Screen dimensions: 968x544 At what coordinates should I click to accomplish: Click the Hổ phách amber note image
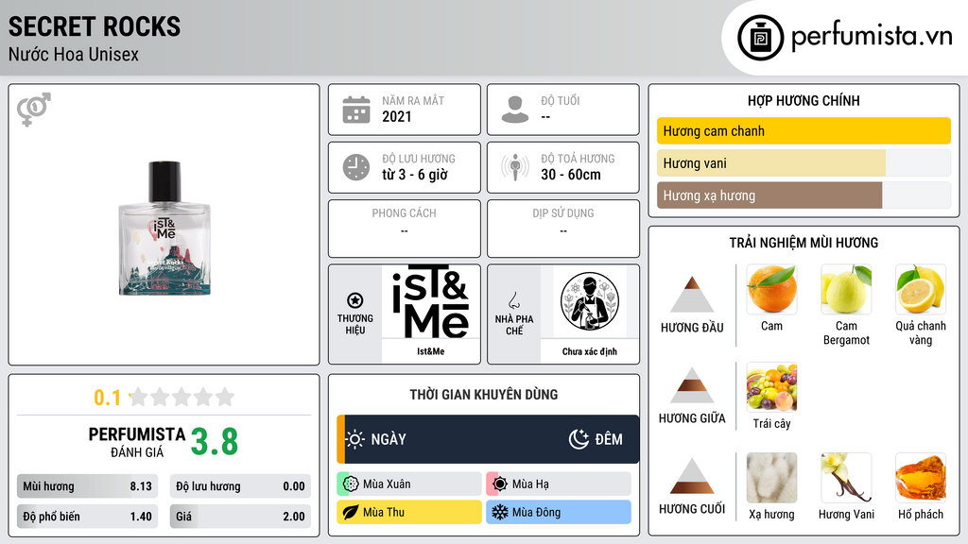(921, 478)
